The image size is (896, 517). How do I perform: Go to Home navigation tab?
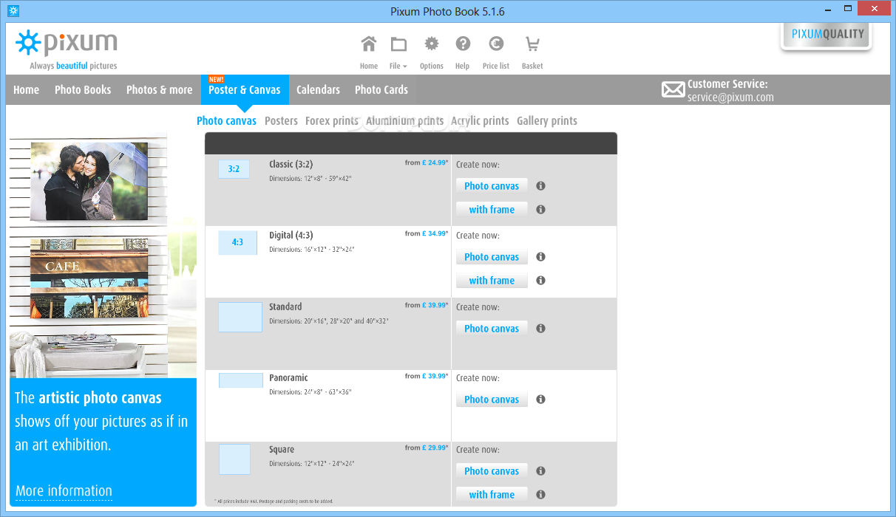point(26,89)
